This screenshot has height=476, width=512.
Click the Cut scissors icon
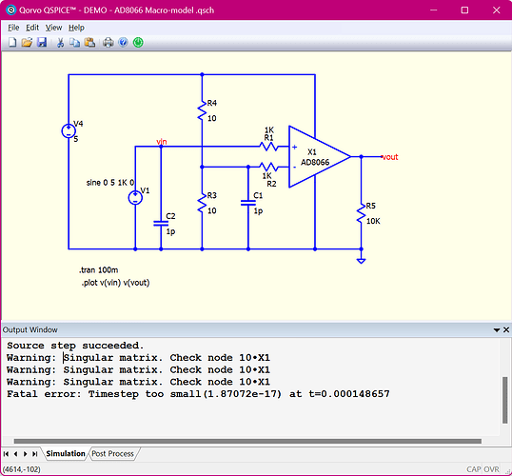pos(60,43)
